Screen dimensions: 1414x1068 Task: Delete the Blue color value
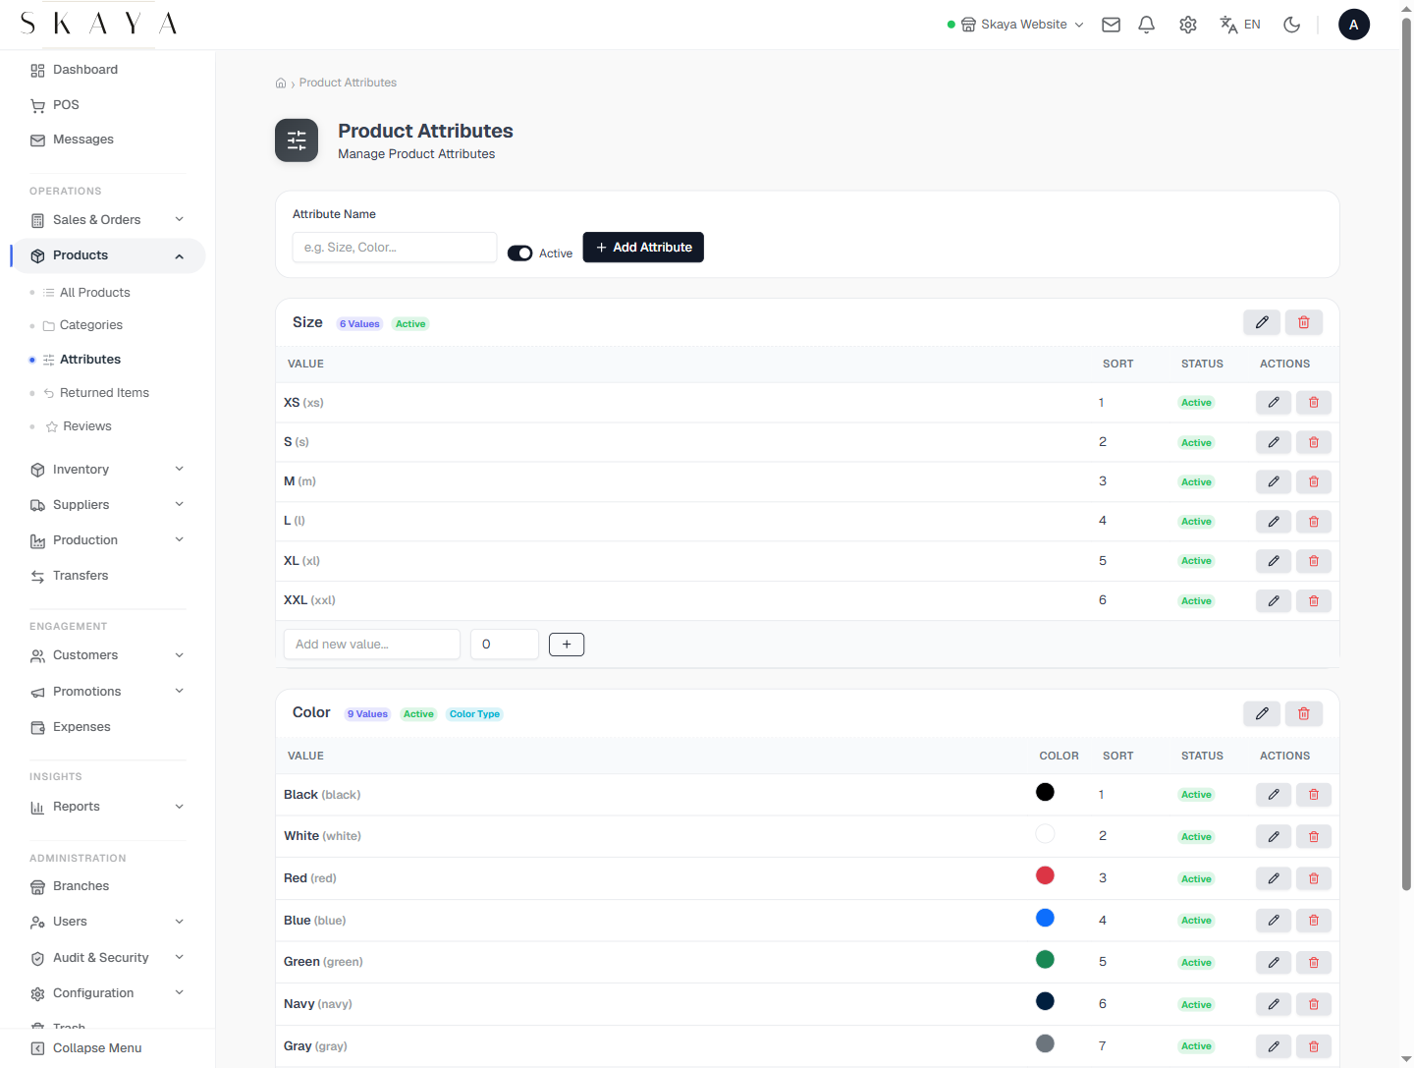click(1314, 921)
